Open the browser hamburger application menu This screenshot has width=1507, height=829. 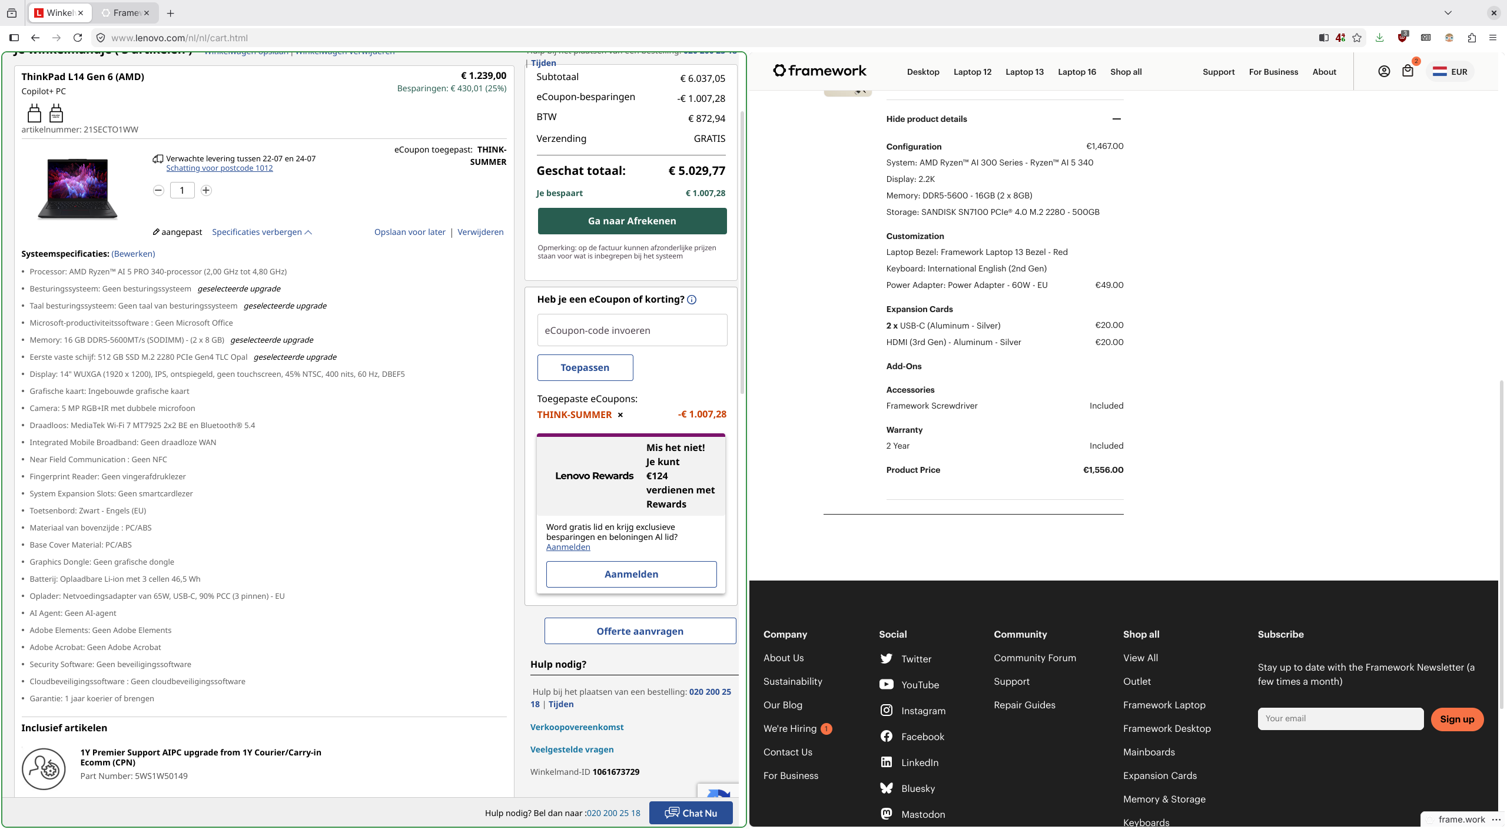pos(1492,38)
